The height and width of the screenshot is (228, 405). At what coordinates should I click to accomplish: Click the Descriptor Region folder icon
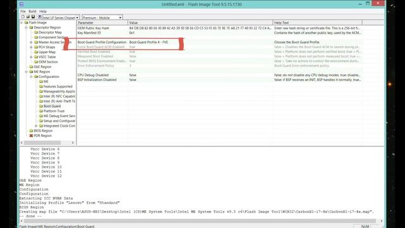(x=31, y=27)
